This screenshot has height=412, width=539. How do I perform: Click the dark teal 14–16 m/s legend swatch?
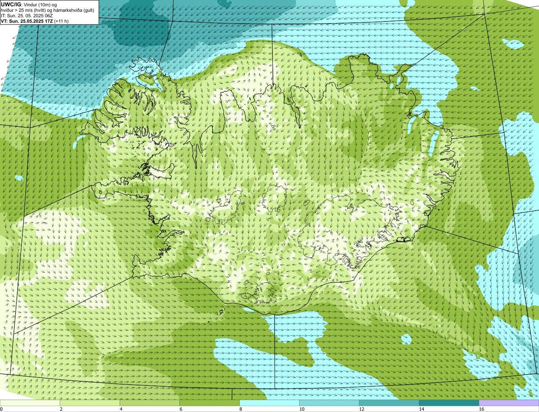pyautogui.click(x=449, y=403)
